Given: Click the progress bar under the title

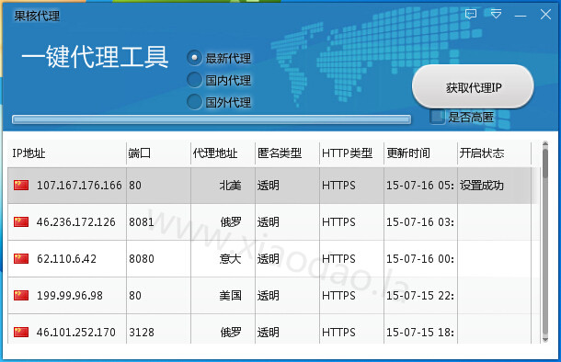Looking at the screenshot, I should point(212,119).
